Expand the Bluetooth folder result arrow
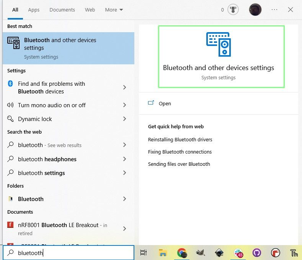The image size is (302, 260). click(x=125, y=199)
